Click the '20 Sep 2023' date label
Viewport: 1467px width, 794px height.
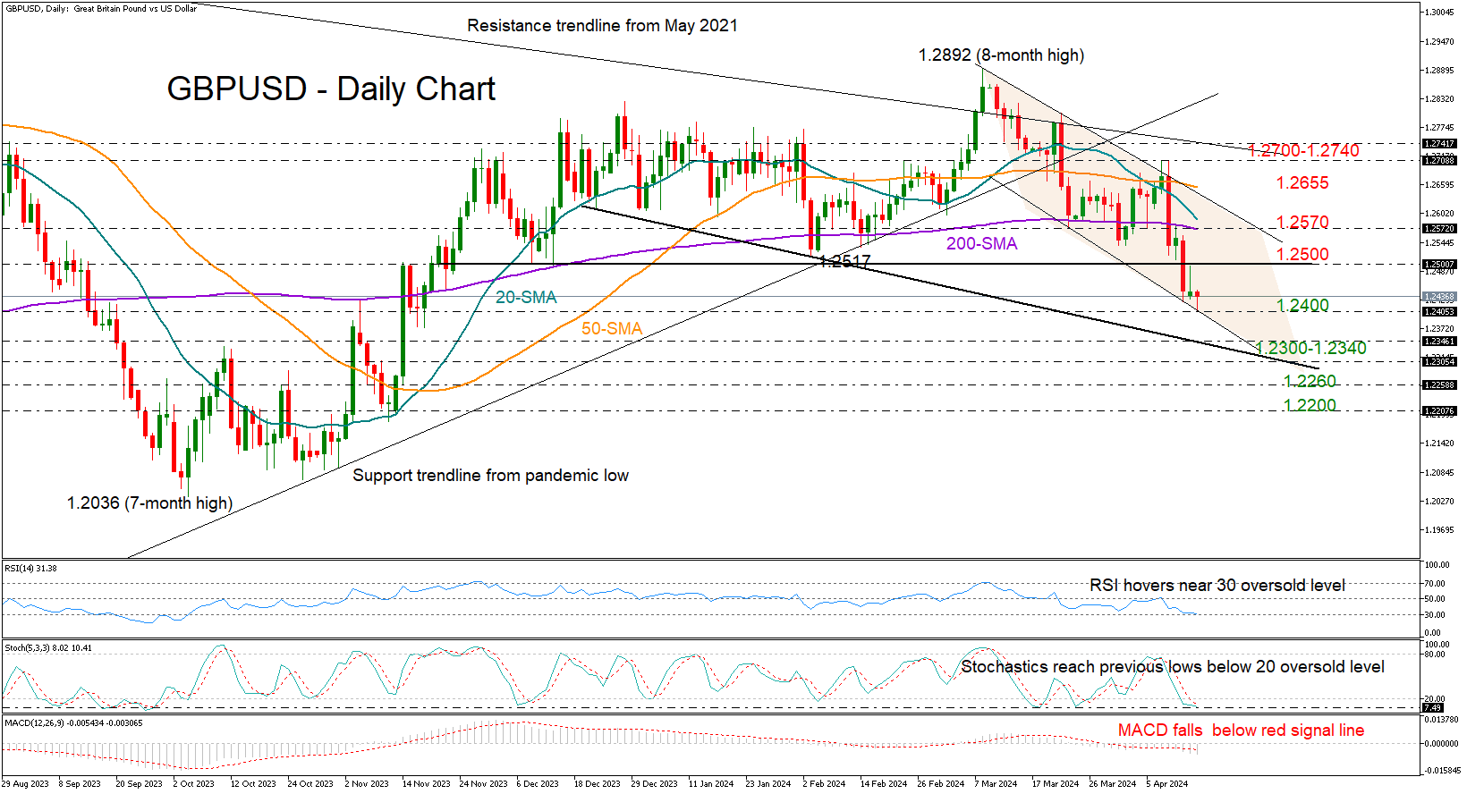pyautogui.click(x=139, y=783)
